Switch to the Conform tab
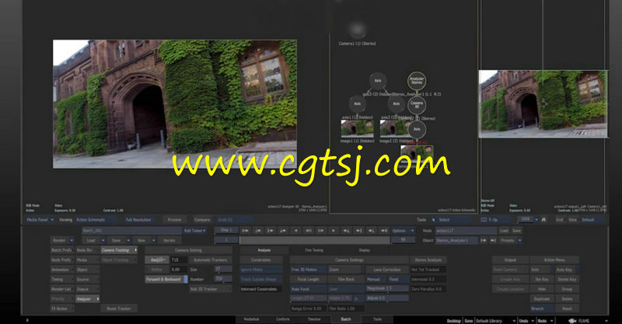This screenshot has width=622, height=324. (283, 319)
